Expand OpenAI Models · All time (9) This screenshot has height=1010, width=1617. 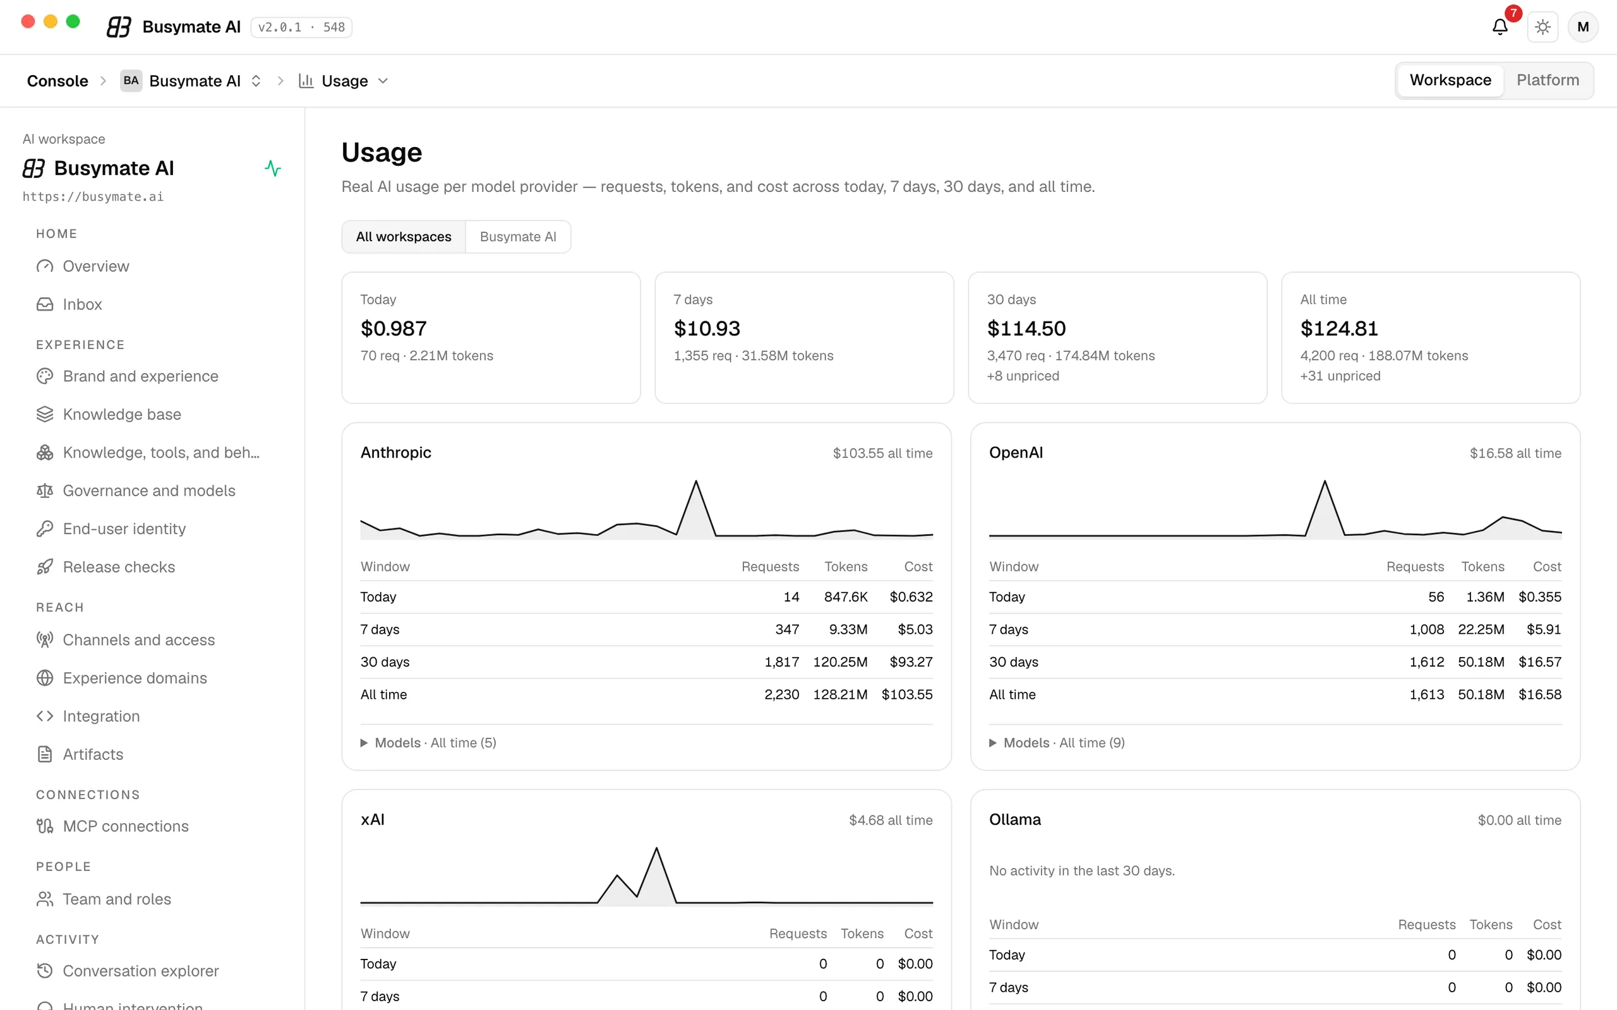1057,743
